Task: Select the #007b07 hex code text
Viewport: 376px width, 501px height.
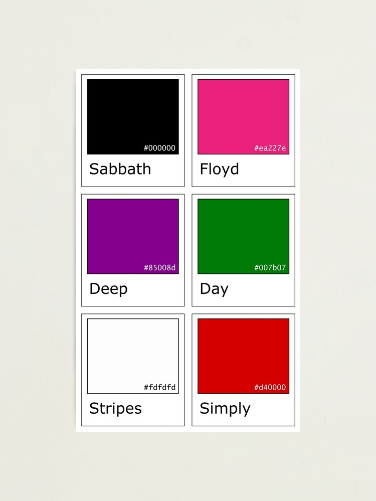Action: [x=270, y=268]
